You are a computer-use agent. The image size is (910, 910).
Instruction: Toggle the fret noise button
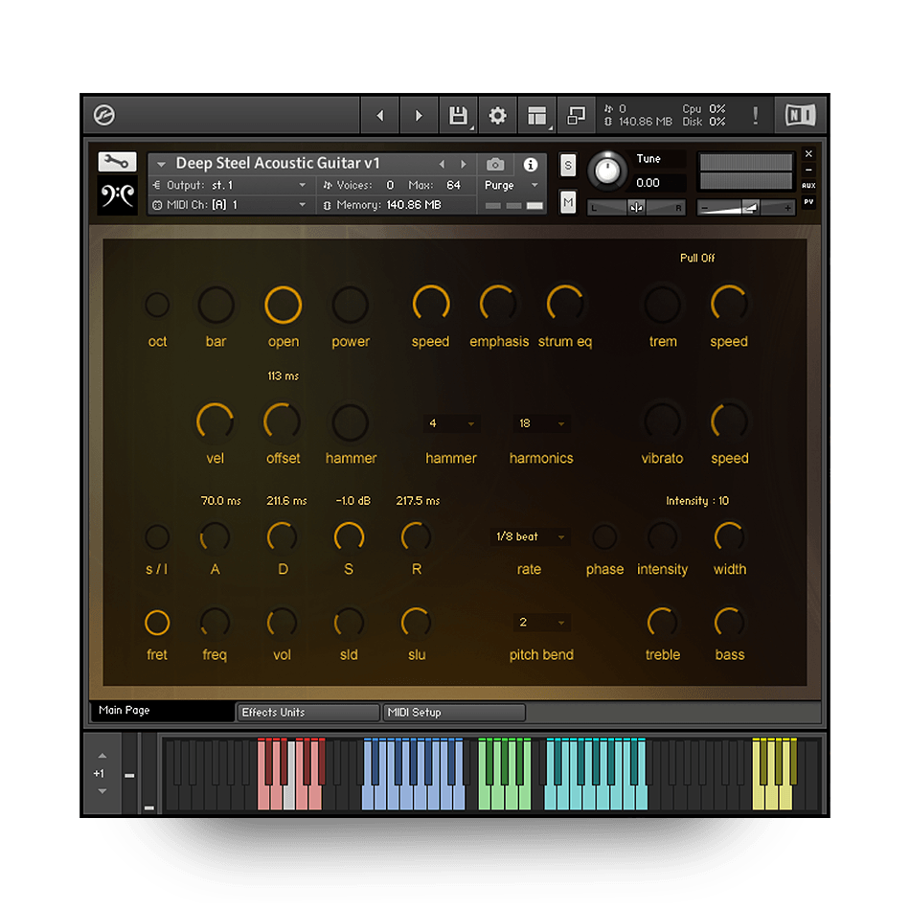pos(157,623)
